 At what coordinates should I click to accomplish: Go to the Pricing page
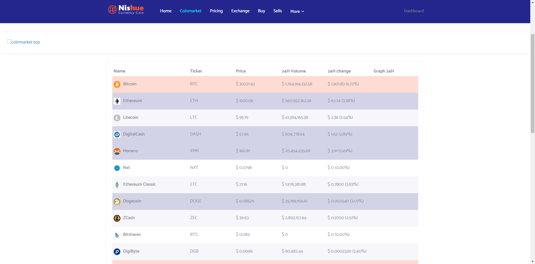tap(216, 11)
